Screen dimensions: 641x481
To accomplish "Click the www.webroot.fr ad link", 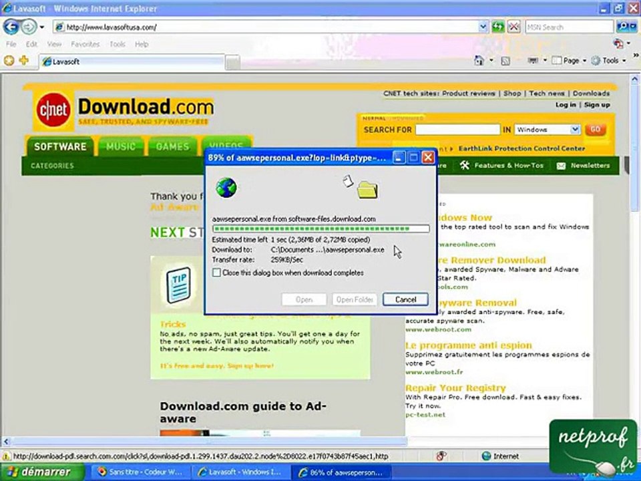I will pos(434,372).
